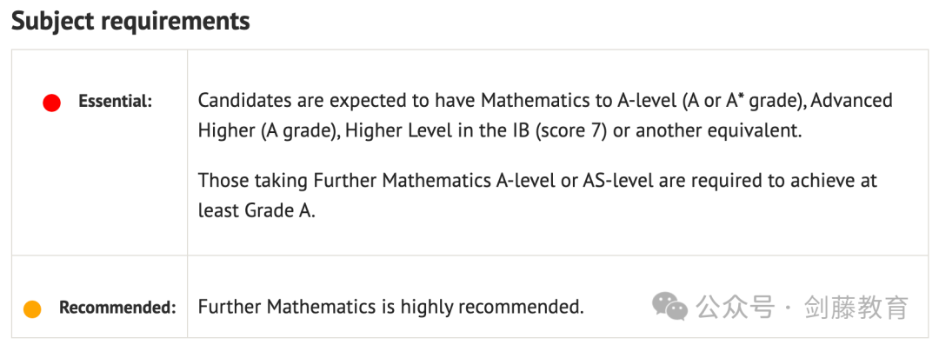Click the red Essential indicator dot
939x345 pixels.
51,103
